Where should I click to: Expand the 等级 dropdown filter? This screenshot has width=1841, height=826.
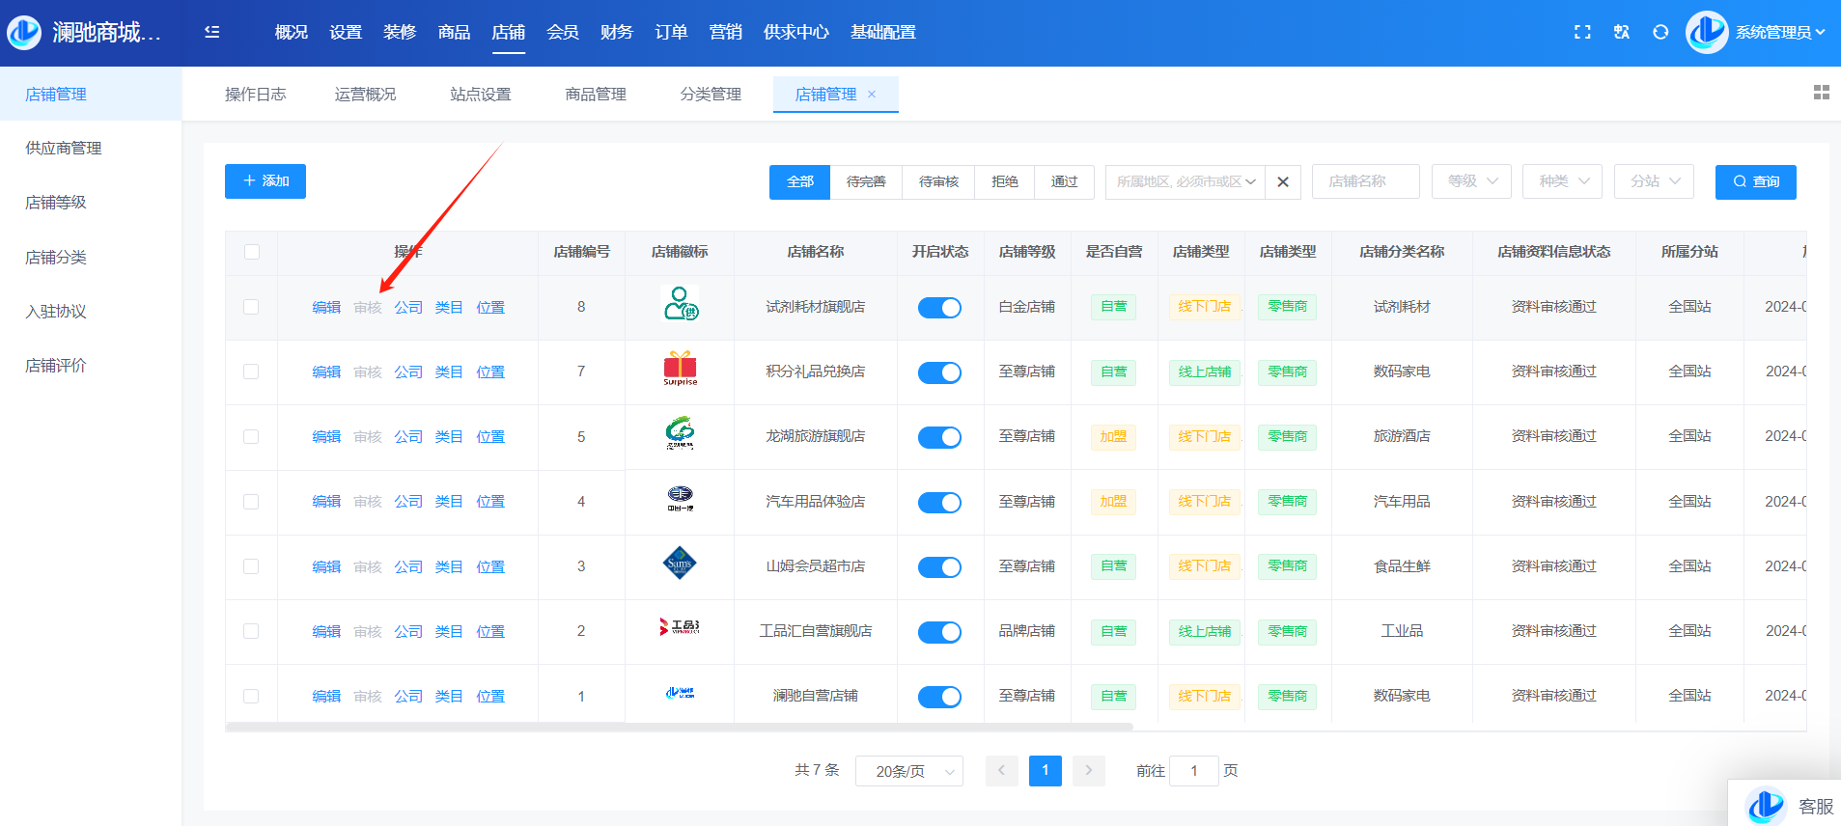point(1471,181)
